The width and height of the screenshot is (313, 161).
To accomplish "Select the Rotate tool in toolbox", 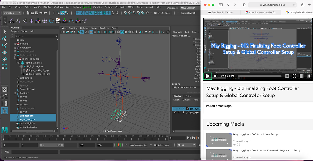I will pos(4,59).
